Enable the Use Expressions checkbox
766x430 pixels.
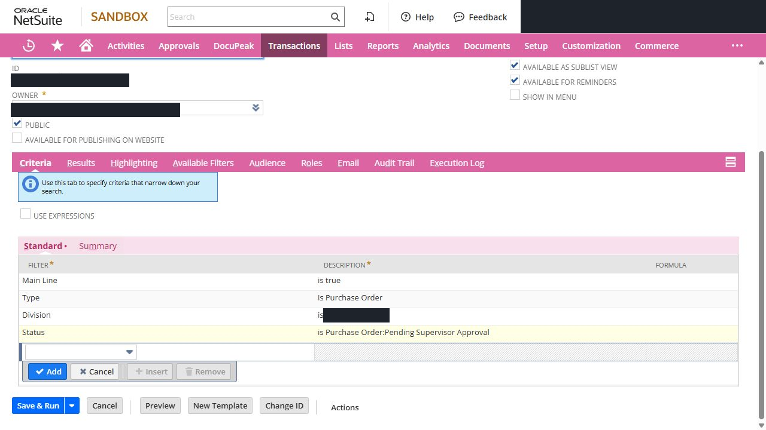pos(25,214)
